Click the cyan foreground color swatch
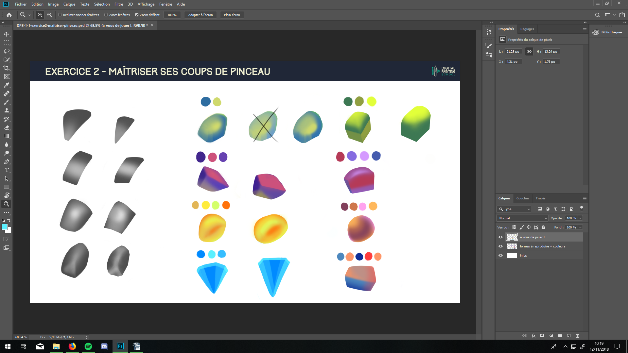Image resolution: width=628 pixels, height=353 pixels. pyautogui.click(x=5, y=227)
